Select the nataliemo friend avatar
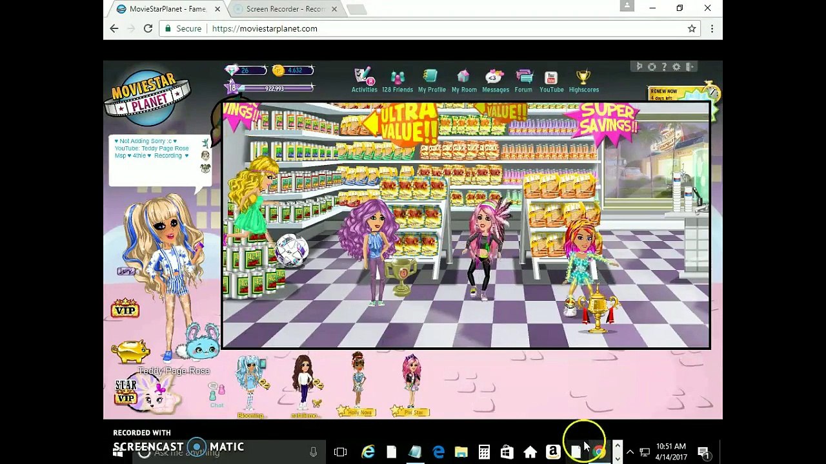Image resolution: width=826 pixels, height=464 pixels. pyautogui.click(x=304, y=387)
